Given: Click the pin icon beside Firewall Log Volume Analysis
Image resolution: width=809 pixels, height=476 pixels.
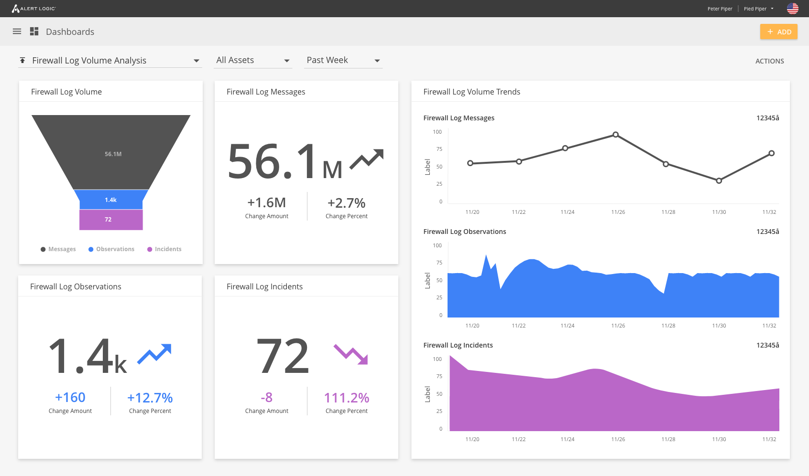Looking at the screenshot, I should pos(22,60).
